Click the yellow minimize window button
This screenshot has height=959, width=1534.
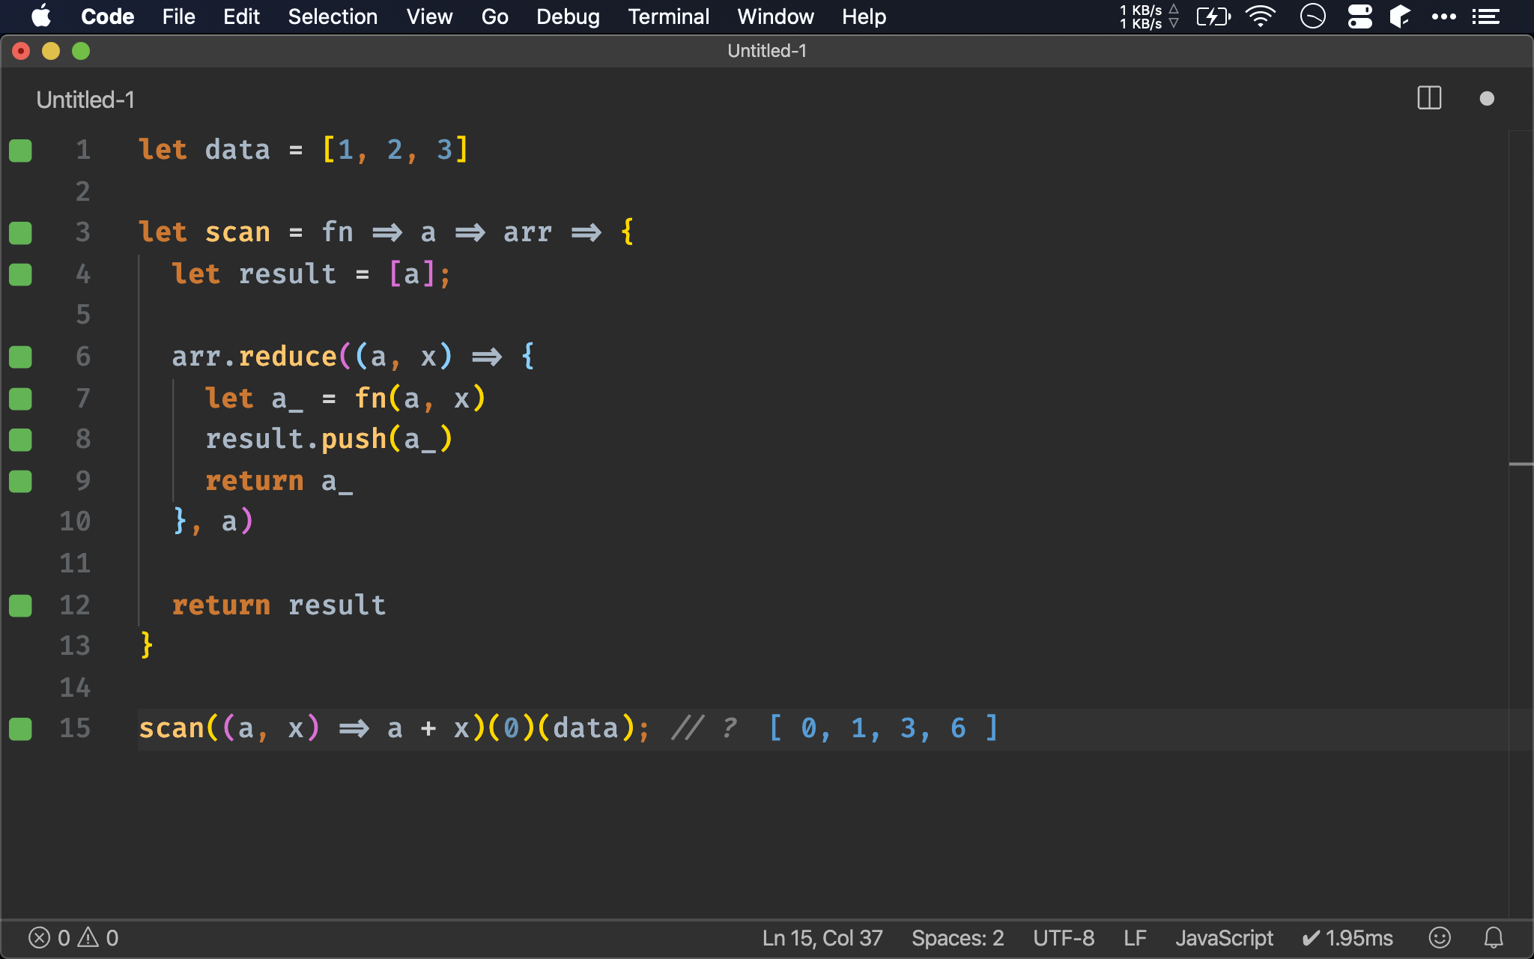point(51,51)
